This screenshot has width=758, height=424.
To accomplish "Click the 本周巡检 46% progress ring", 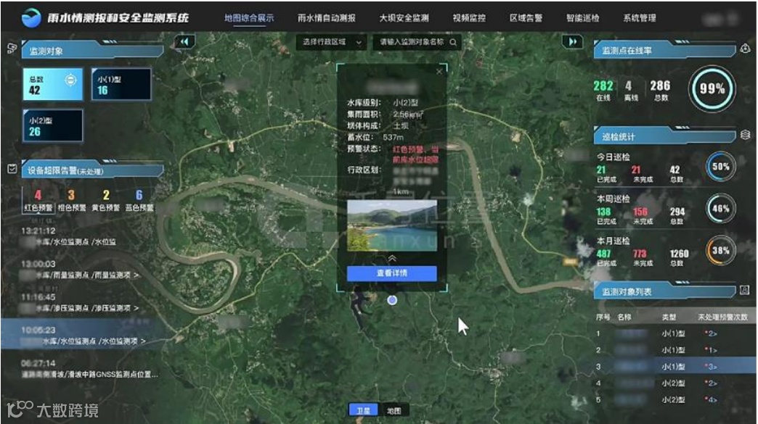I will tap(721, 209).
